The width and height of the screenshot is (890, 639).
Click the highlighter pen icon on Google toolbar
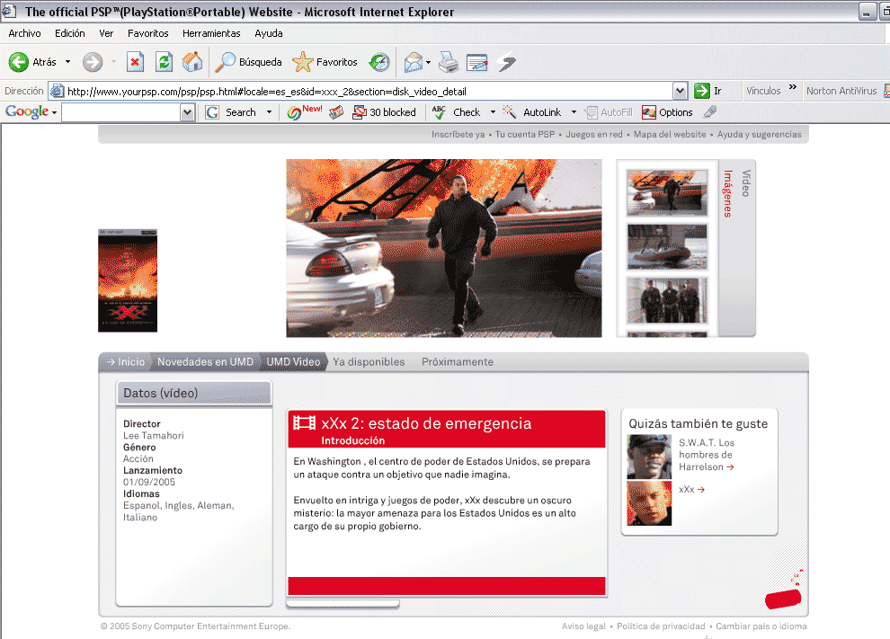pyautogui.click(x=710, y=112)
